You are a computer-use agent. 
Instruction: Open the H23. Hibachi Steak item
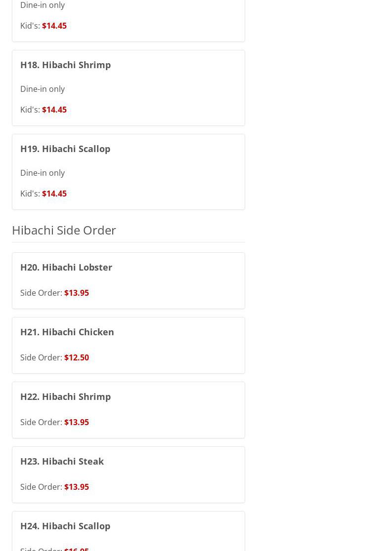[x=62, y=461]
